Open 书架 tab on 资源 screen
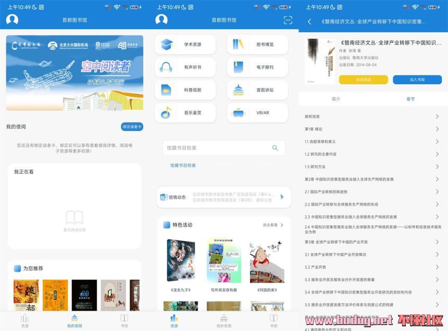Screen dimensions: 448x331 [273, 321]
